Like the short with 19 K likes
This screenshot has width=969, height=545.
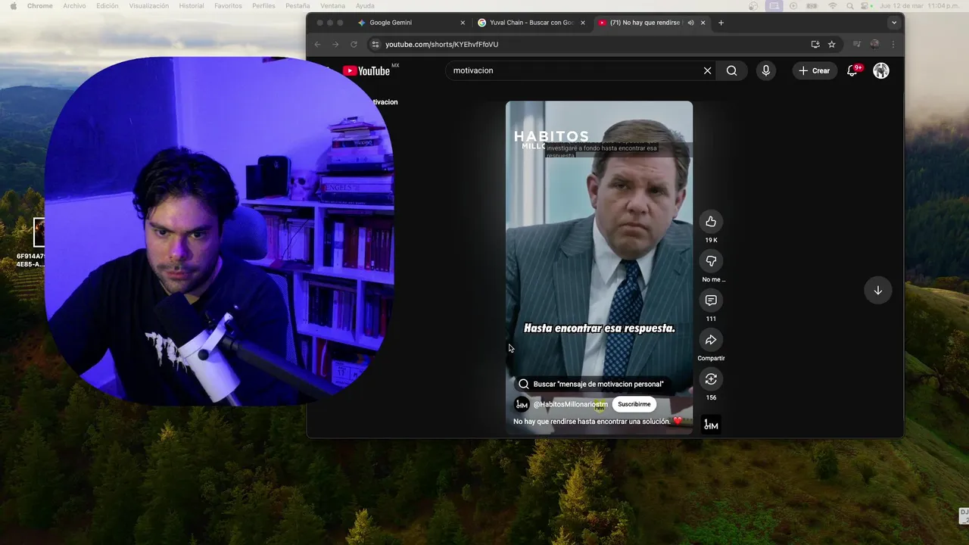711,222
